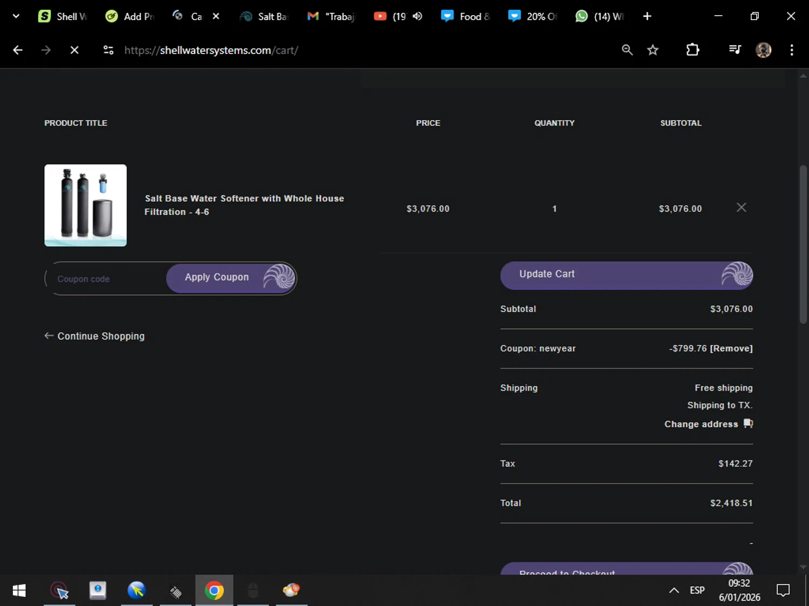The image size is (809, 606).
Task: Click the QUANTITY column header
Action: pyautogui.click(x=554, y=123)
